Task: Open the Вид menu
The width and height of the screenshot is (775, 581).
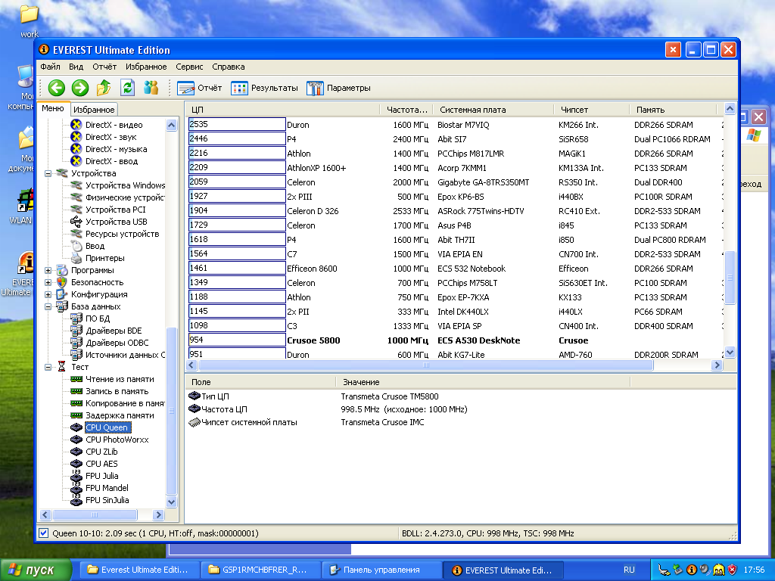Action: pos(76,67)
